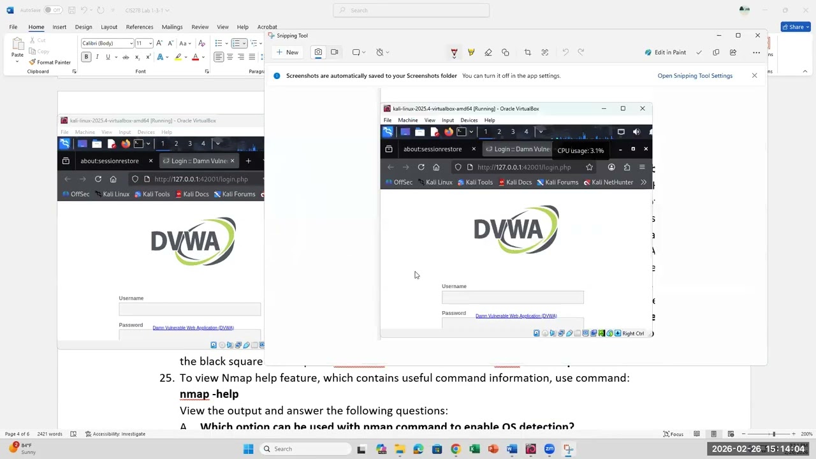Start a New snip
Viewport: 816px width, 459px height.
(x=287, y=52)
